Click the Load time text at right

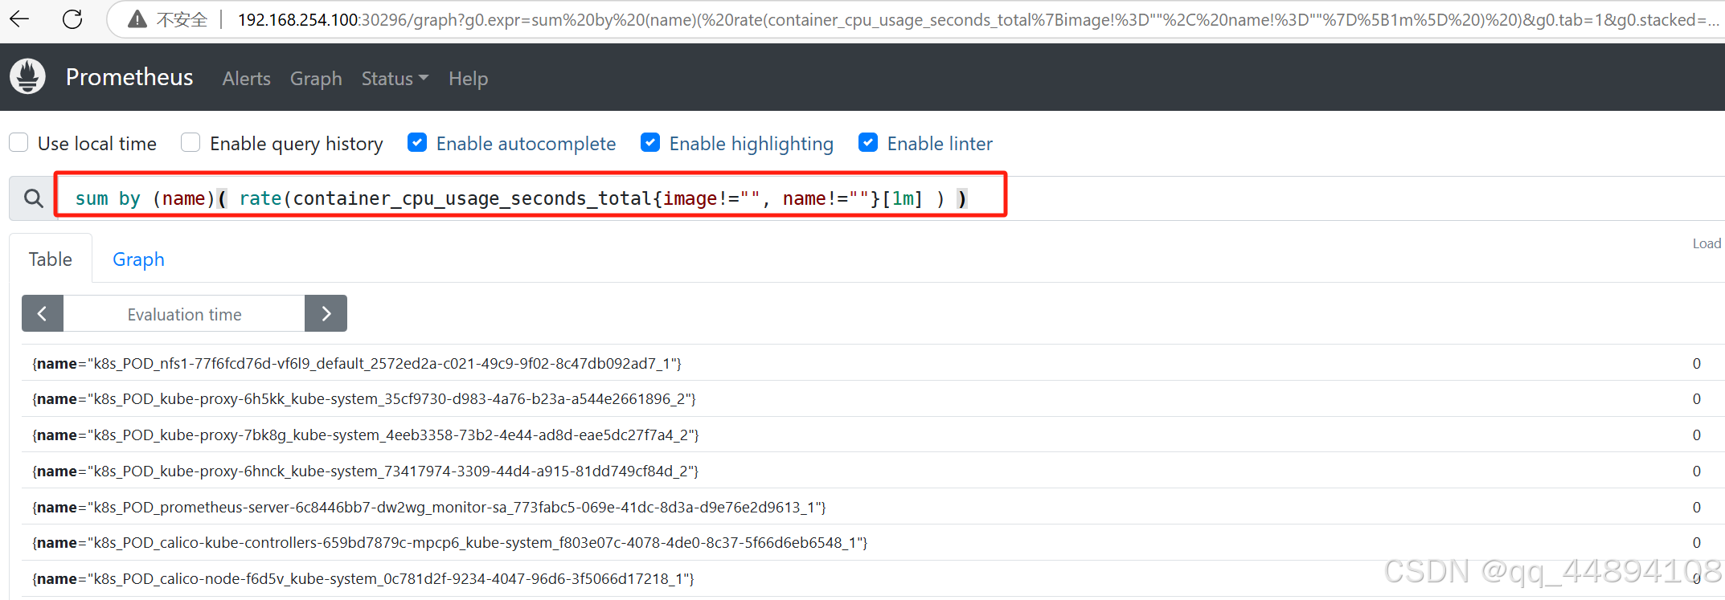pyautogui.click(x=1707, y=243)
